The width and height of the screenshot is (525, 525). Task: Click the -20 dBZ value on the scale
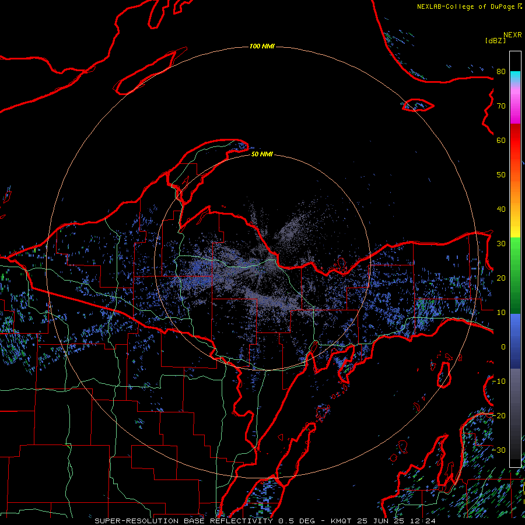tap(499, 416)
